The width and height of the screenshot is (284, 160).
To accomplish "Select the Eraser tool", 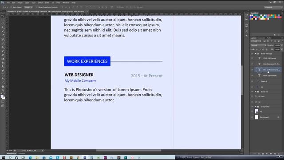I will coord(3,55).
